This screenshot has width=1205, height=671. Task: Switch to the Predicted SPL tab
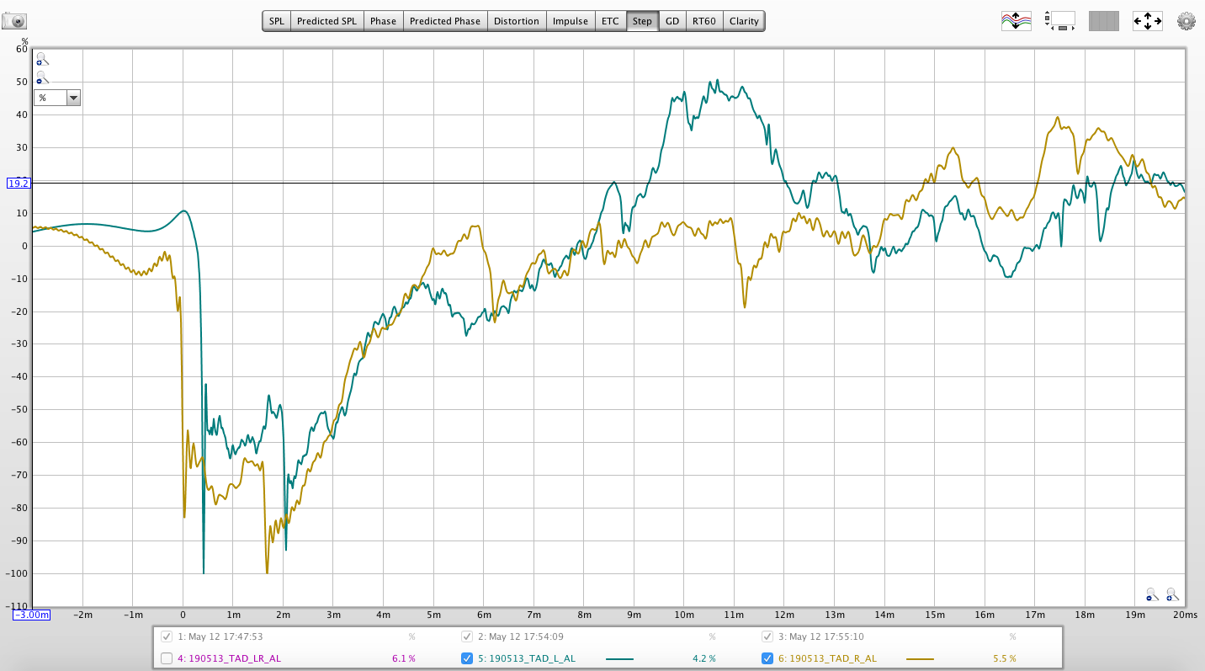[x=326, y=21]
